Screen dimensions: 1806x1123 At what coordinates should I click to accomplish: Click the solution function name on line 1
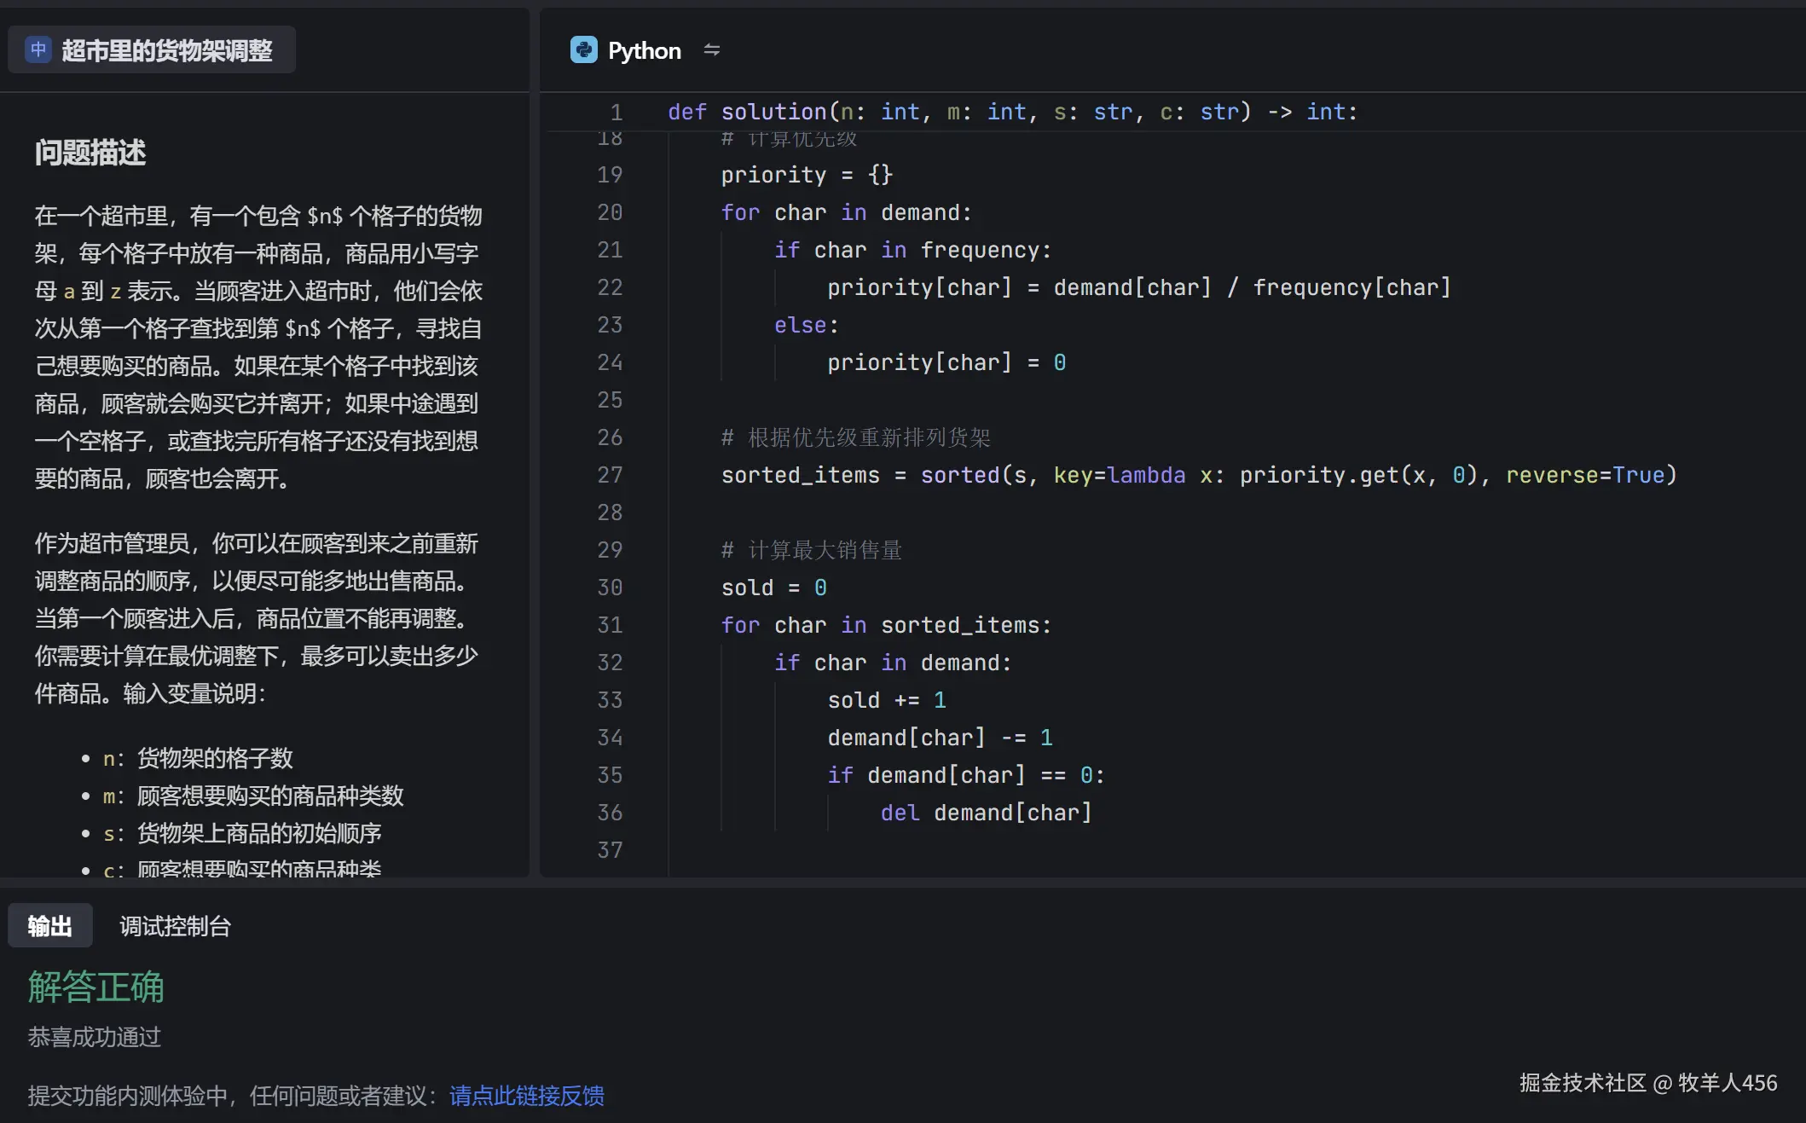click(774, 111)
